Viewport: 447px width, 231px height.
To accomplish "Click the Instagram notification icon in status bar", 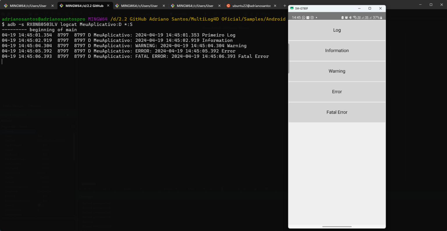I will [x=312, y=17].
